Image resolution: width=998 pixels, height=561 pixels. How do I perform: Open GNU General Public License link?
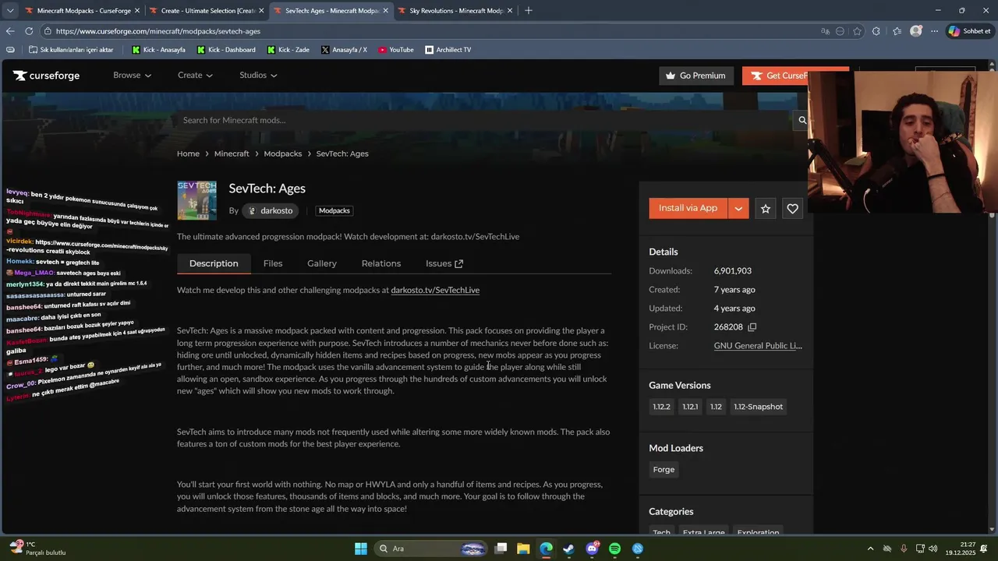point(758,346)
